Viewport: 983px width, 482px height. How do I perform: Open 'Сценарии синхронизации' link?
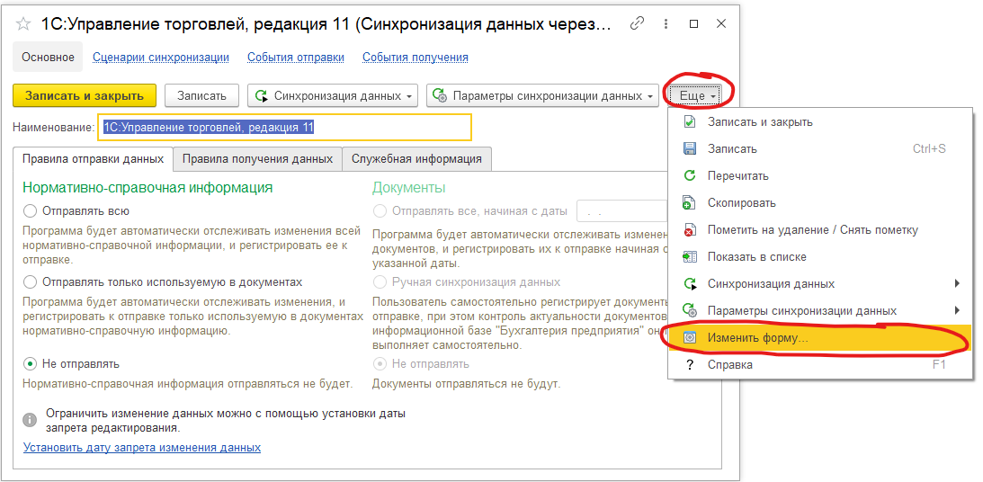[x=161, y=57]
